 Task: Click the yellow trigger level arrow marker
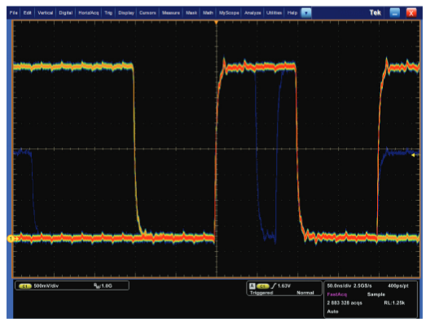tap(413, 155)
